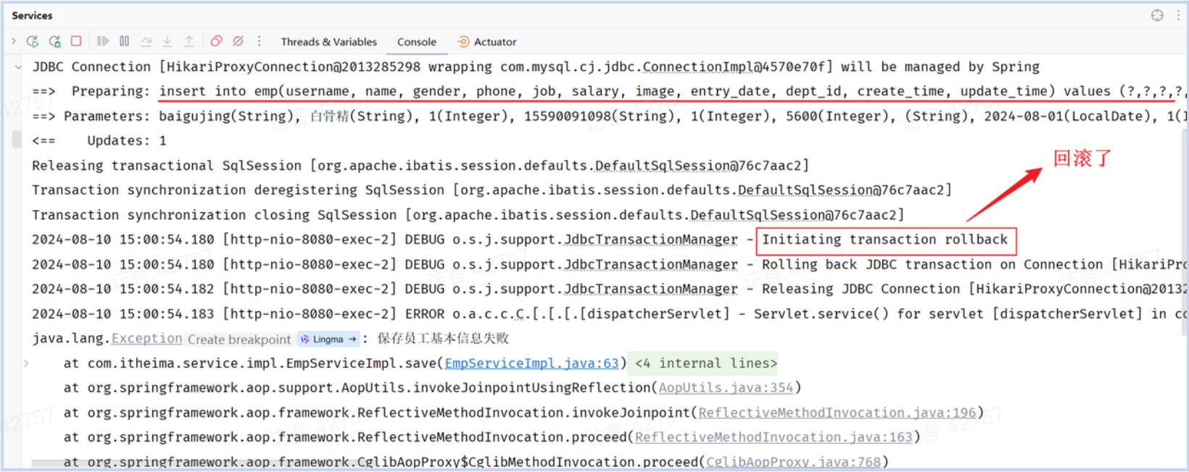Open the Actuator tab
Screen dimensions: 1189x472
coord(487,42)
